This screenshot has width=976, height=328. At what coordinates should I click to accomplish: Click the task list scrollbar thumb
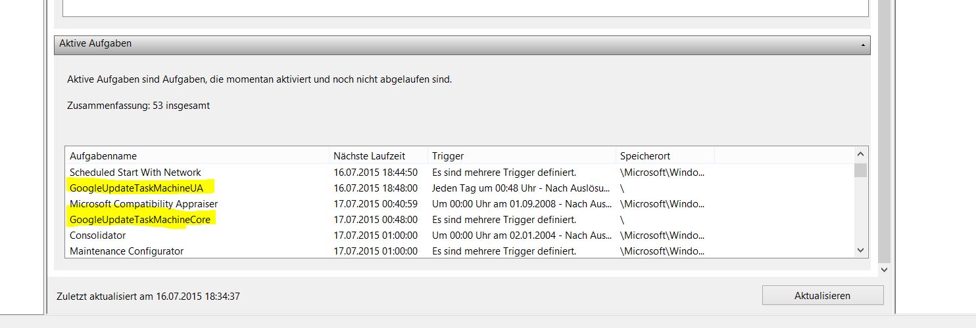tap(860, 171)
